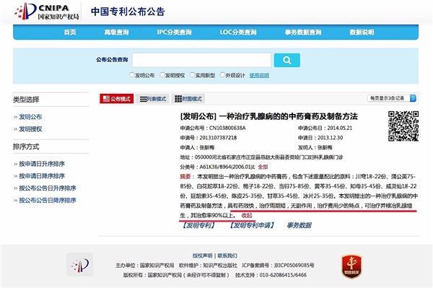Sort by 按申请日升序排序

(42, 164)
